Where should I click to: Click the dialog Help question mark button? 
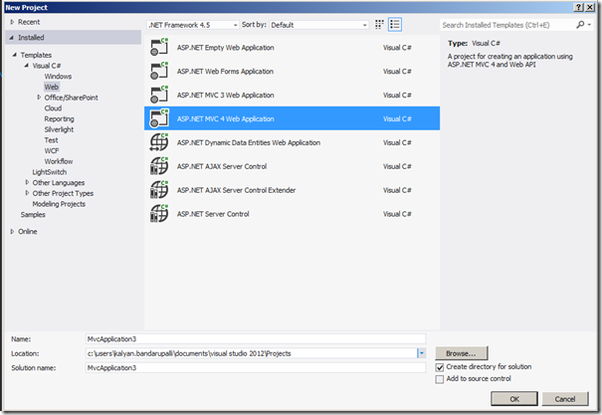coord(578,7)
